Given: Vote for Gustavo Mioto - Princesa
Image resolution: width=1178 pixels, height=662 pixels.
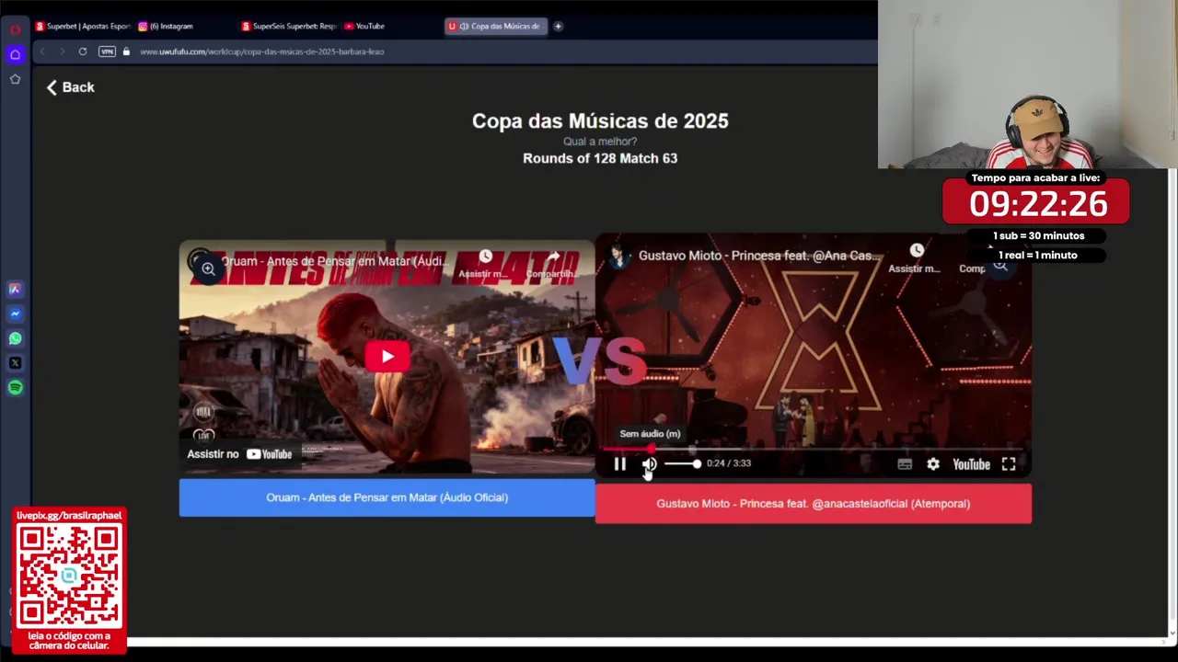Looking at the screenshot, I should coord(813,503).
